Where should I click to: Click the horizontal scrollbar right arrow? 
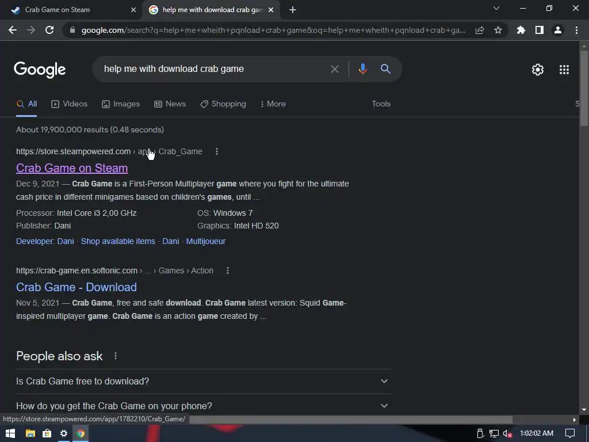click(574, 420)
